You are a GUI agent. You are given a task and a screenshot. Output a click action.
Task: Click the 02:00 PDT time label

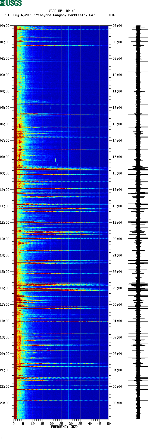tap(5, 59)
